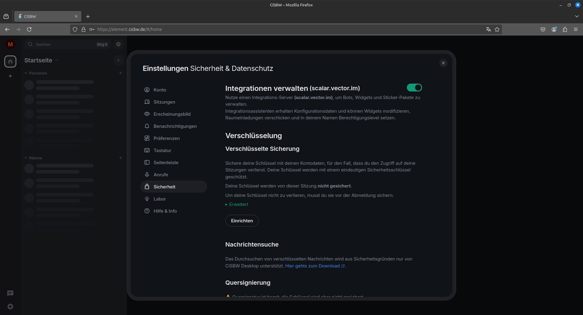Click the Einrichten button
Viewport: 583px width, 315px height.
[x=242, y=221]
